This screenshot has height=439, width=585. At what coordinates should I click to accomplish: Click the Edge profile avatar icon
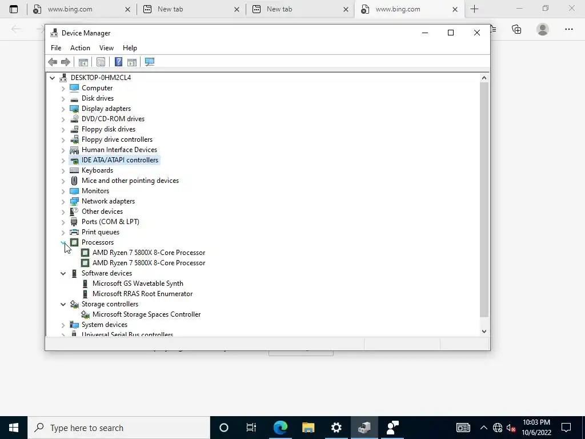click(543, 29)
